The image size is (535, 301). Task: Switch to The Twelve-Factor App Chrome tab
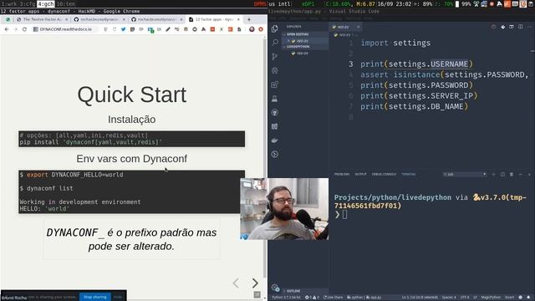point(42,19)
